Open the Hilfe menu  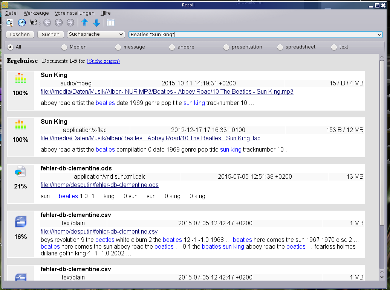[x=106, y=13]
